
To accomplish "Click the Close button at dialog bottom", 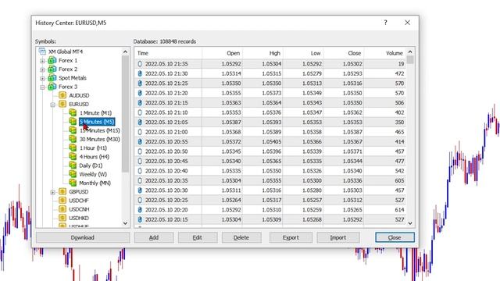I will (x=395, y=237).
